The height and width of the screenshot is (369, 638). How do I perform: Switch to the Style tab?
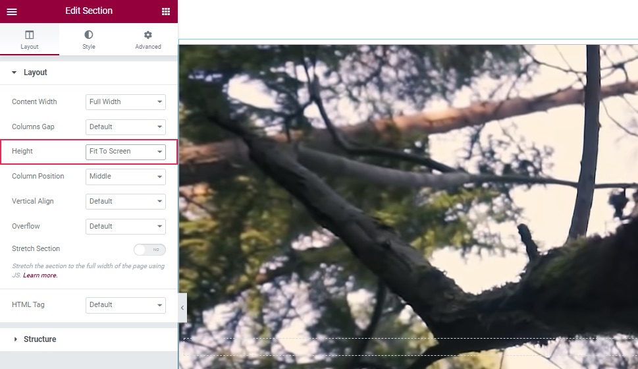(x=89, y=40)
